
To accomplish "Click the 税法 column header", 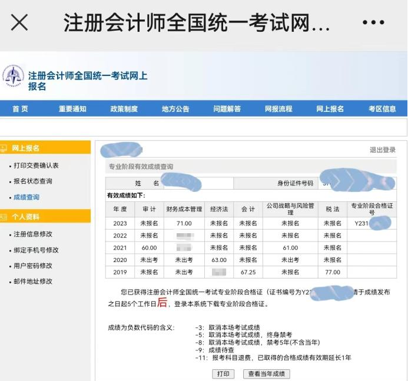I will pyautogui.click(x=332, y=209).
